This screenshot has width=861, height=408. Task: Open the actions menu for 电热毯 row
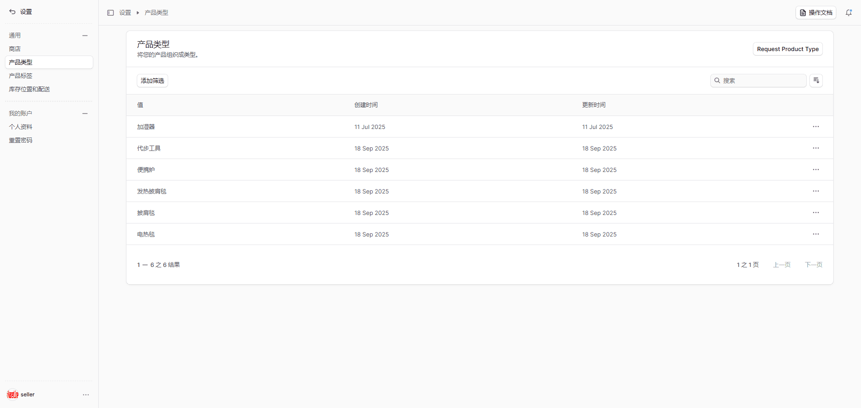point(816,234)
